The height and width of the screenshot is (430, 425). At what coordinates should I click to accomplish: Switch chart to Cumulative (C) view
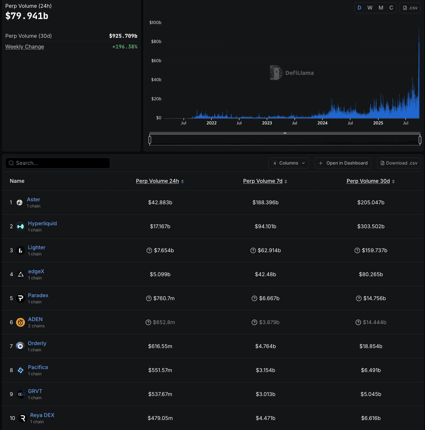391,8
